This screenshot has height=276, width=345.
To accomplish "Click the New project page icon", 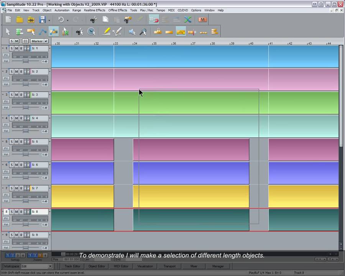I will 8,20.
